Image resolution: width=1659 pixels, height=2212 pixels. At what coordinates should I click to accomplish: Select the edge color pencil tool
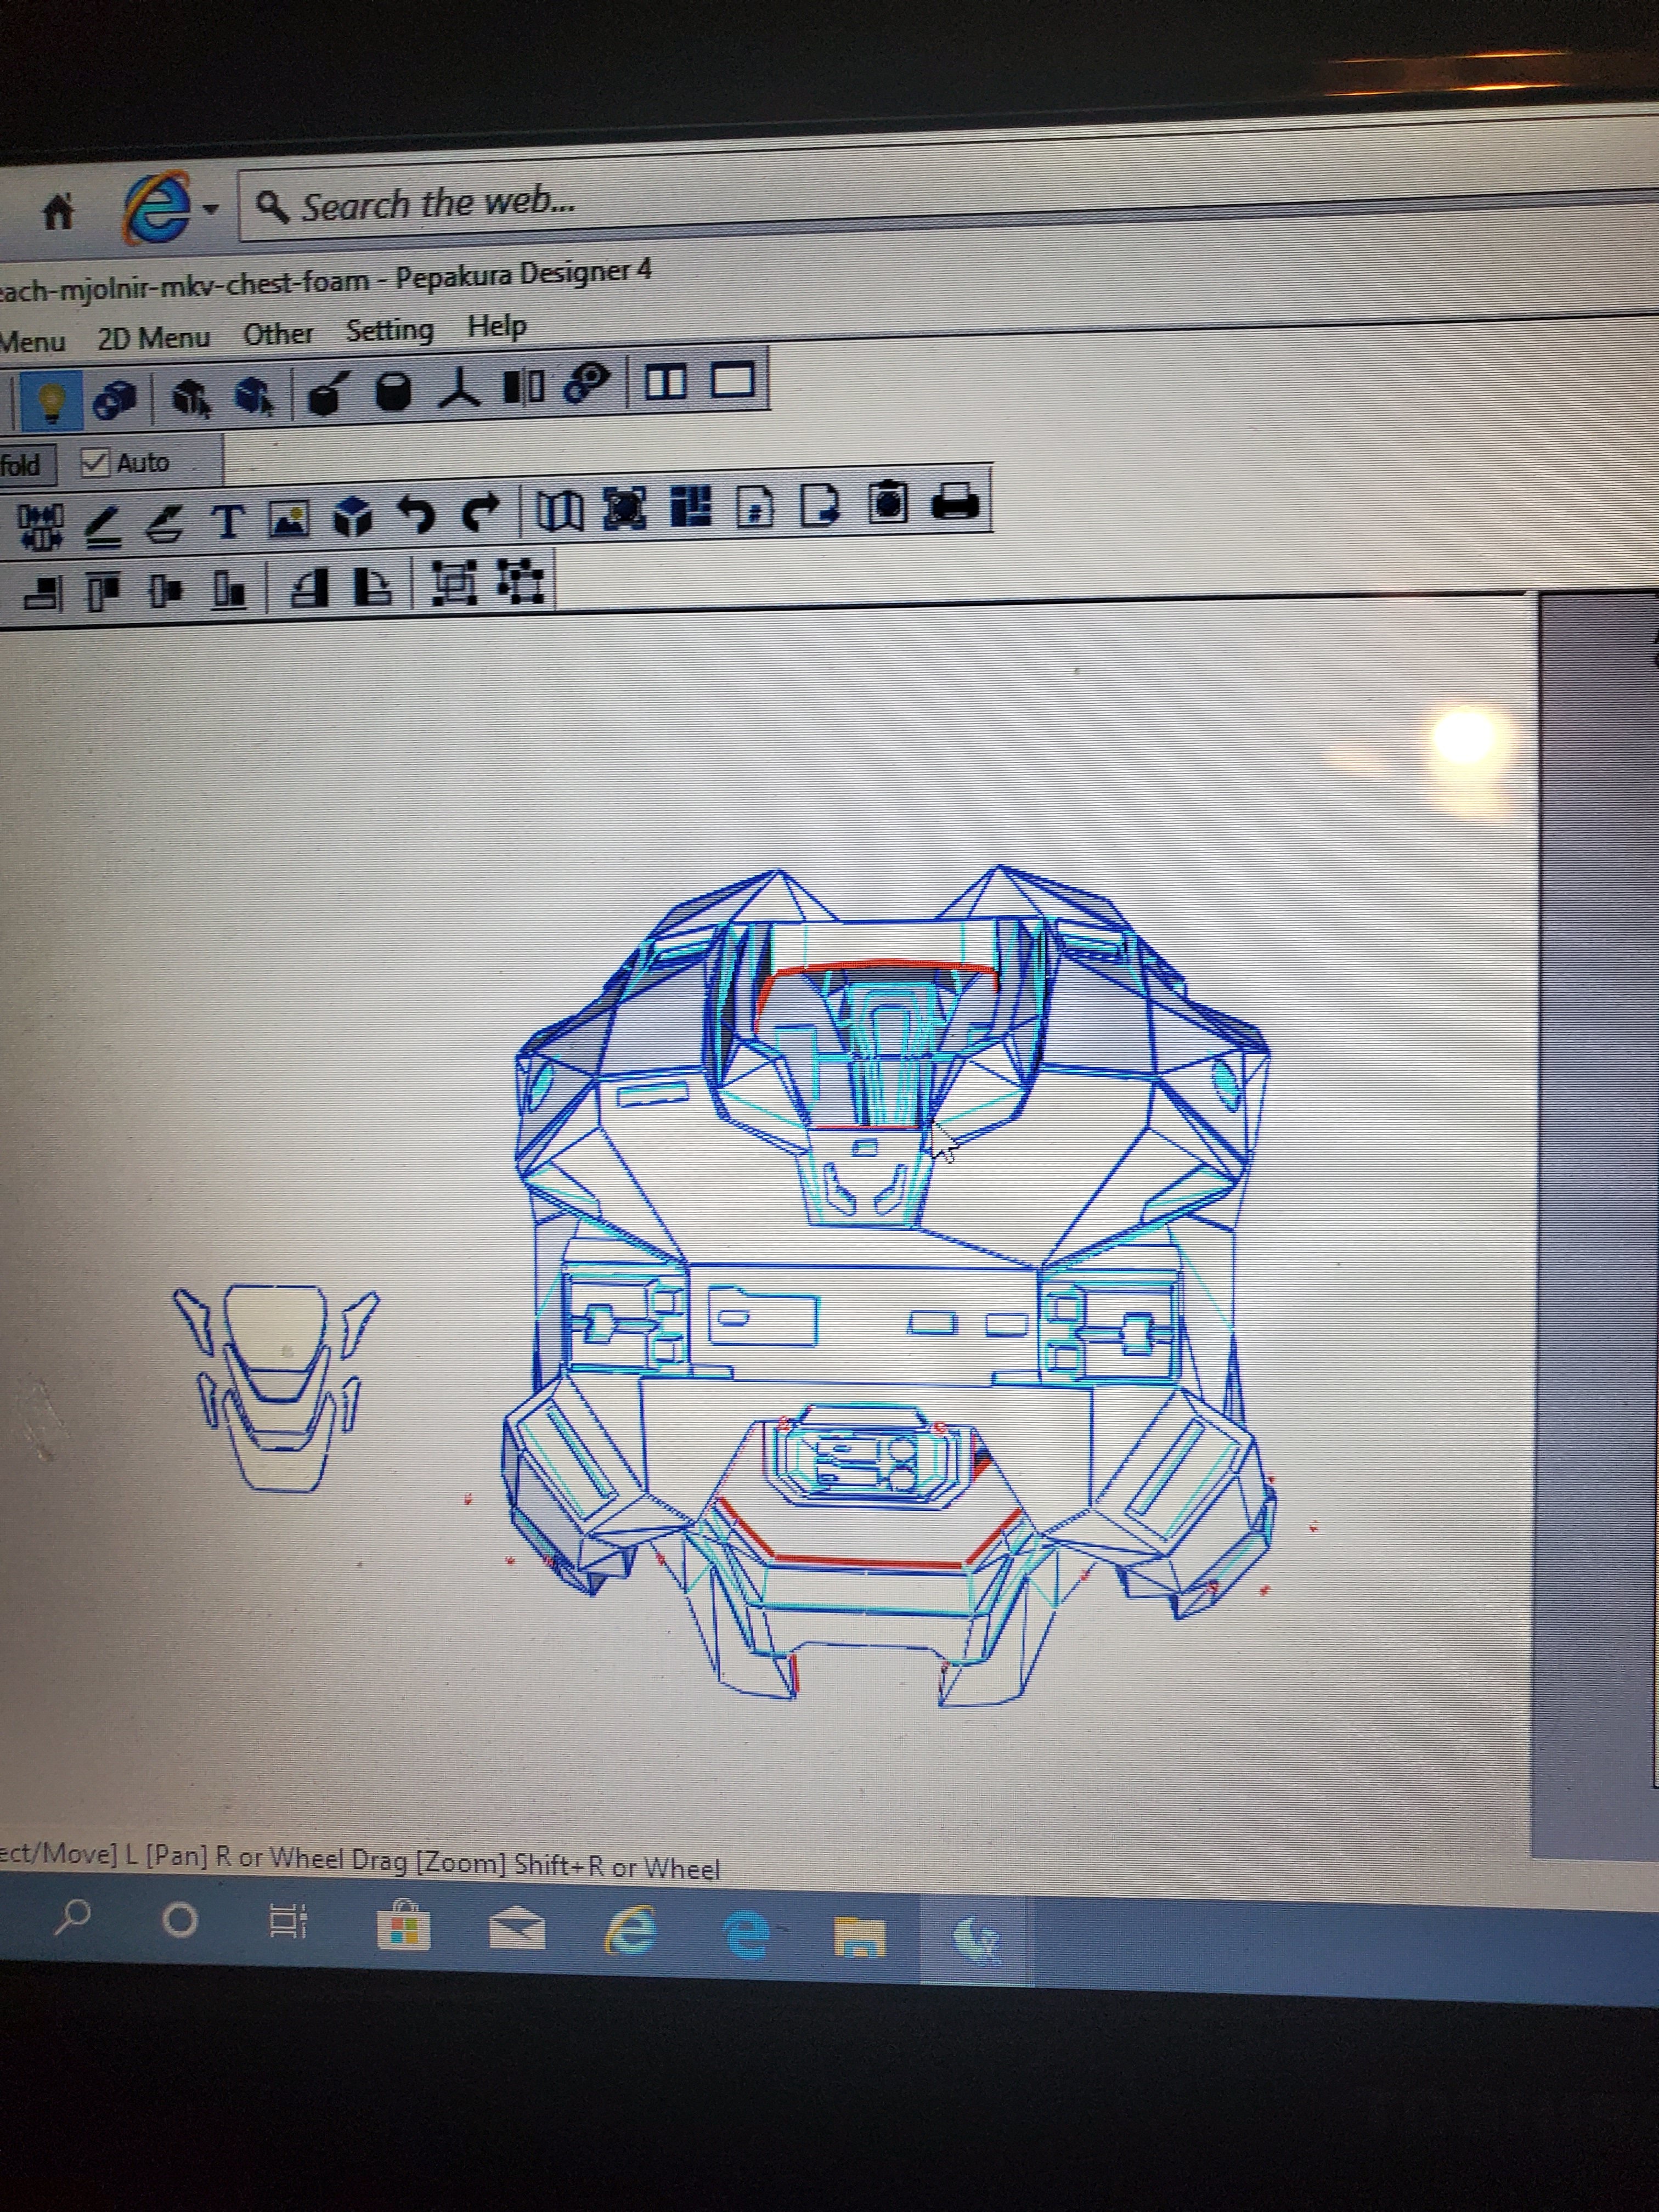[102, 526]
